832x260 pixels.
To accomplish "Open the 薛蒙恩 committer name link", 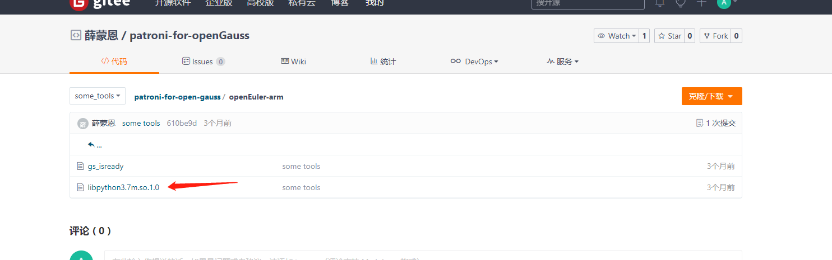I will (104, 123).
